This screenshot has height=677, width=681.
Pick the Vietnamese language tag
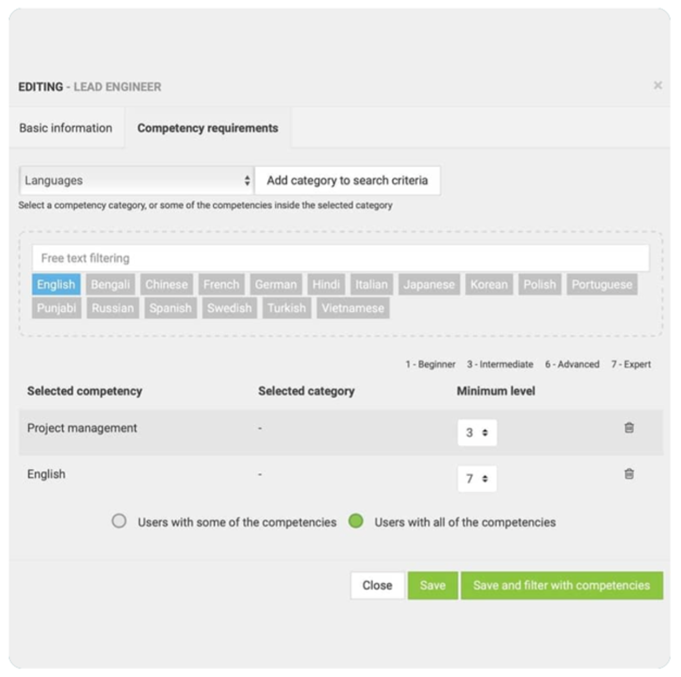pyautogui.click(x=353, y=308)
